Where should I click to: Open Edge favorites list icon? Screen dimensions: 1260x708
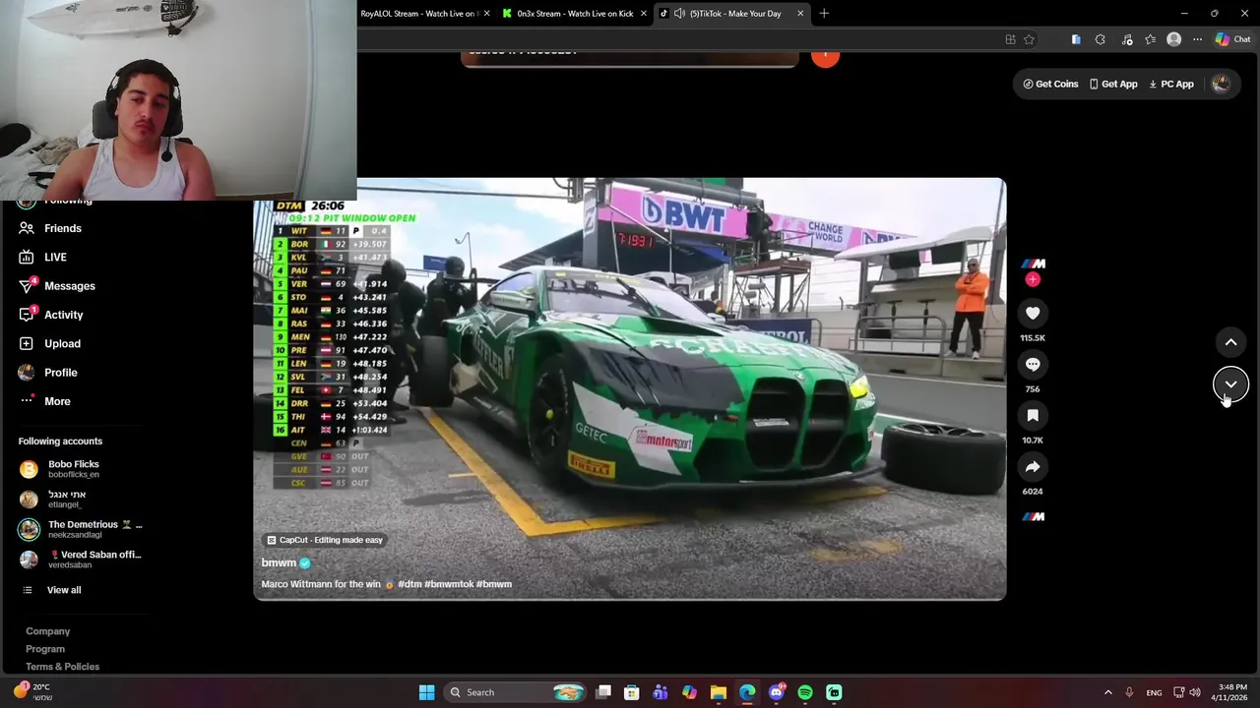coord(1150,39)
